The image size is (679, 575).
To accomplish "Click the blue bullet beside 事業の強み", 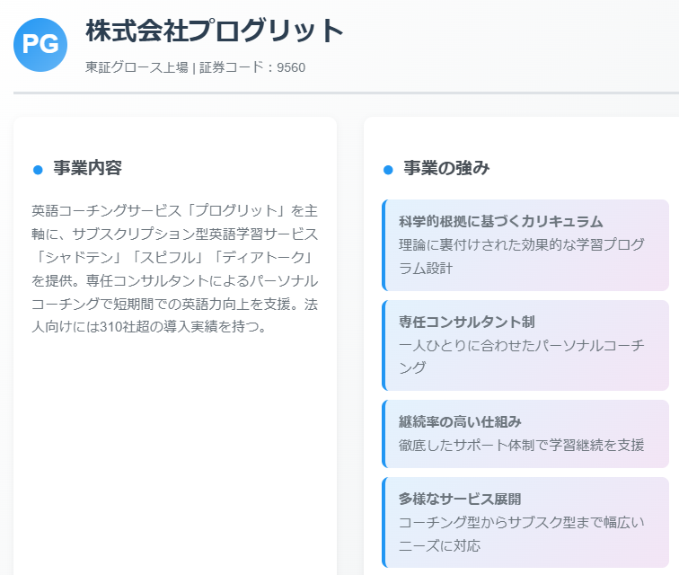I will pyautogui.click(x=388, y=170).
